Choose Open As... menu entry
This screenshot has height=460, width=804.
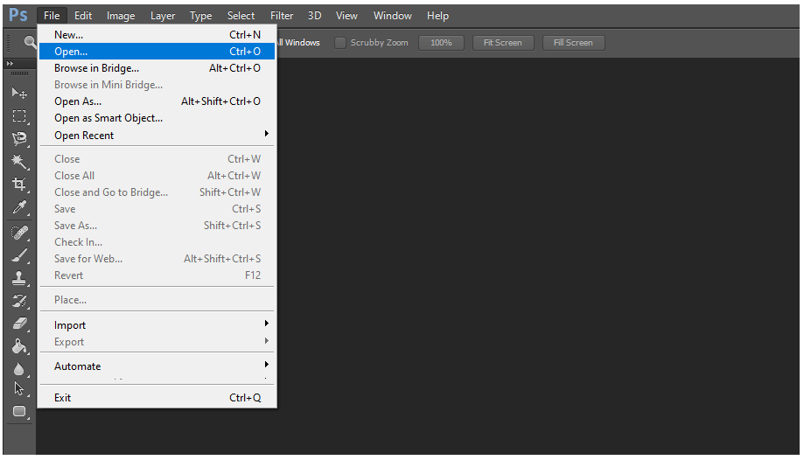tap(157, 101)
